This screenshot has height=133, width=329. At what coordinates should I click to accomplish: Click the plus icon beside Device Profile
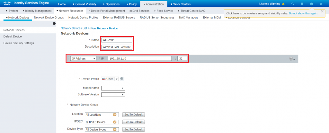122,79
